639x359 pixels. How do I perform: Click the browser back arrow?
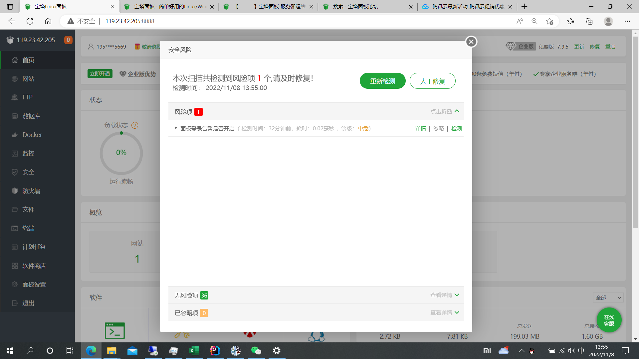point(12,21)
